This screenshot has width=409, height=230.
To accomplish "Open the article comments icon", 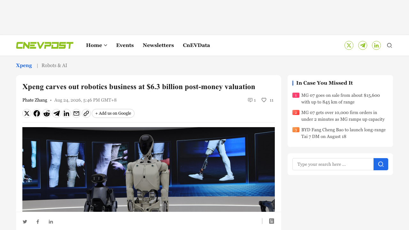I will pyautogui.click(x=250, y=100).
